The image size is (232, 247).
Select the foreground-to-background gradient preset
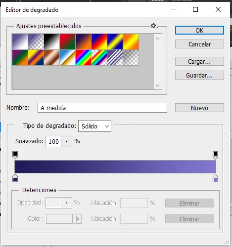pos(20,42)
